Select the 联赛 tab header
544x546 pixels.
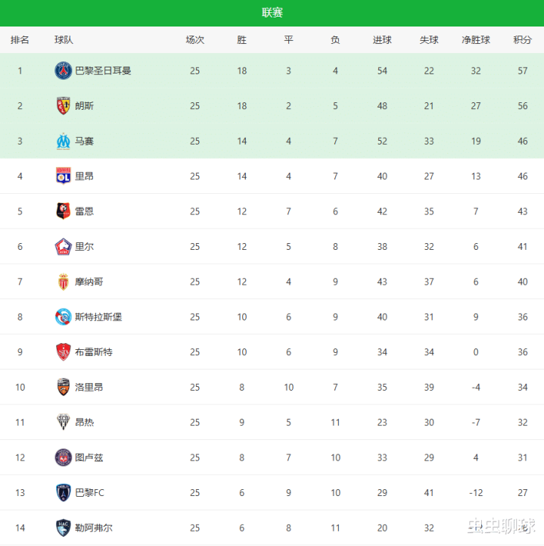[272, 12]
